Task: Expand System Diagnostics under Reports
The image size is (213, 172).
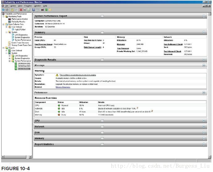Action: click(x=10, y=58)
